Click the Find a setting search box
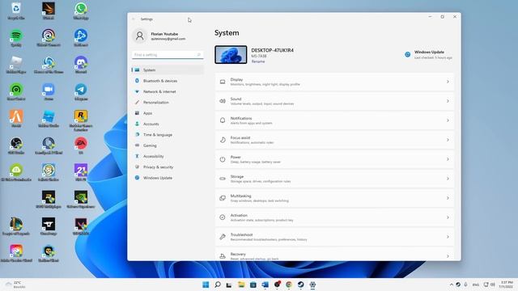 [168, 55]
